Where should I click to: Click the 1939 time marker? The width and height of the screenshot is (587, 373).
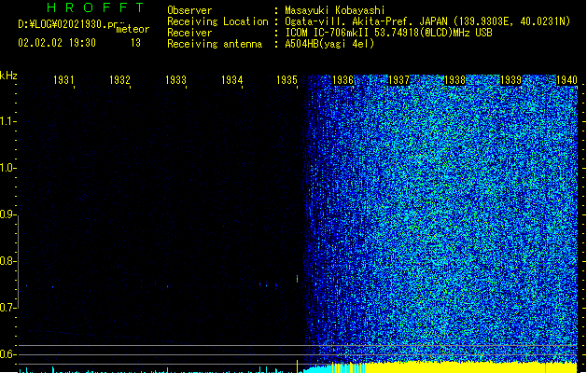(511, 80)
